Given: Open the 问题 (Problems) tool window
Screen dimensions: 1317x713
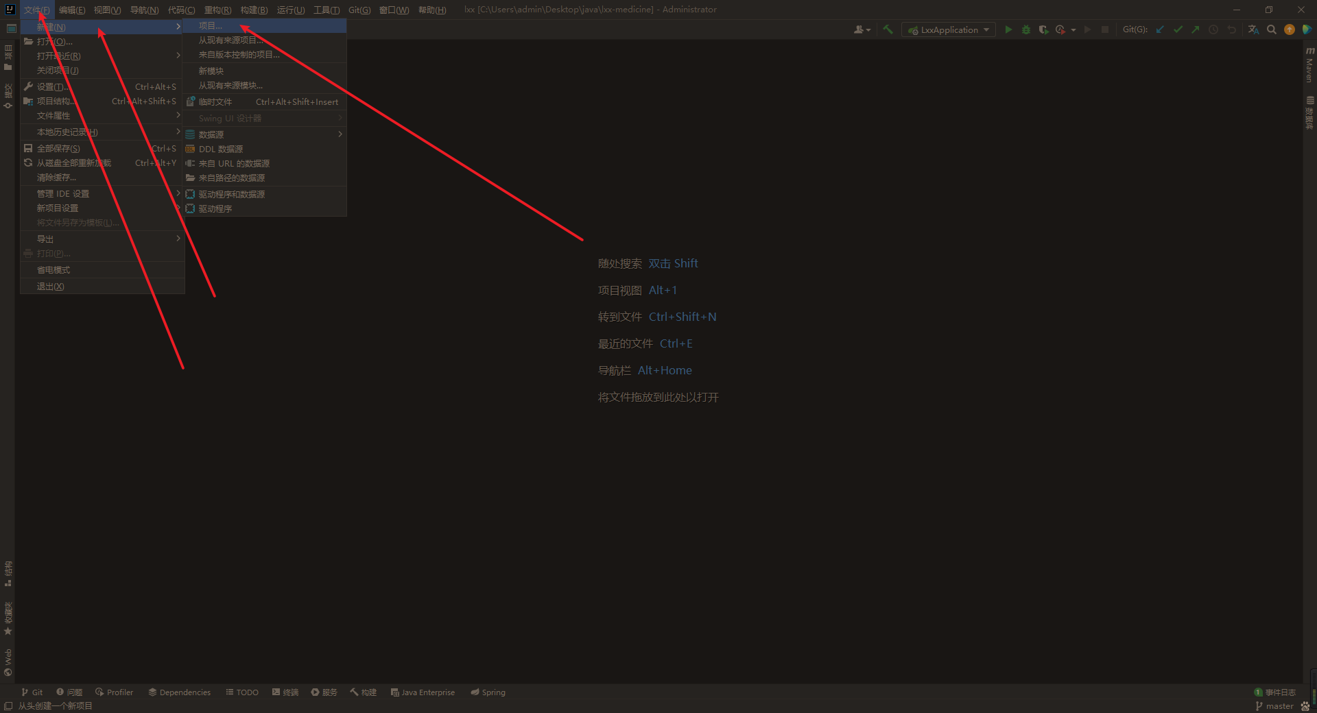Looking at the screenshot, I should (x=69, y=692).
